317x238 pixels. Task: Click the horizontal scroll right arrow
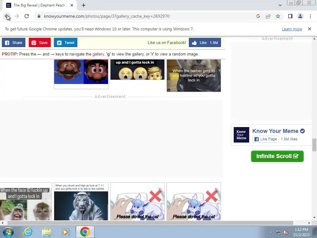coord(309,223)
